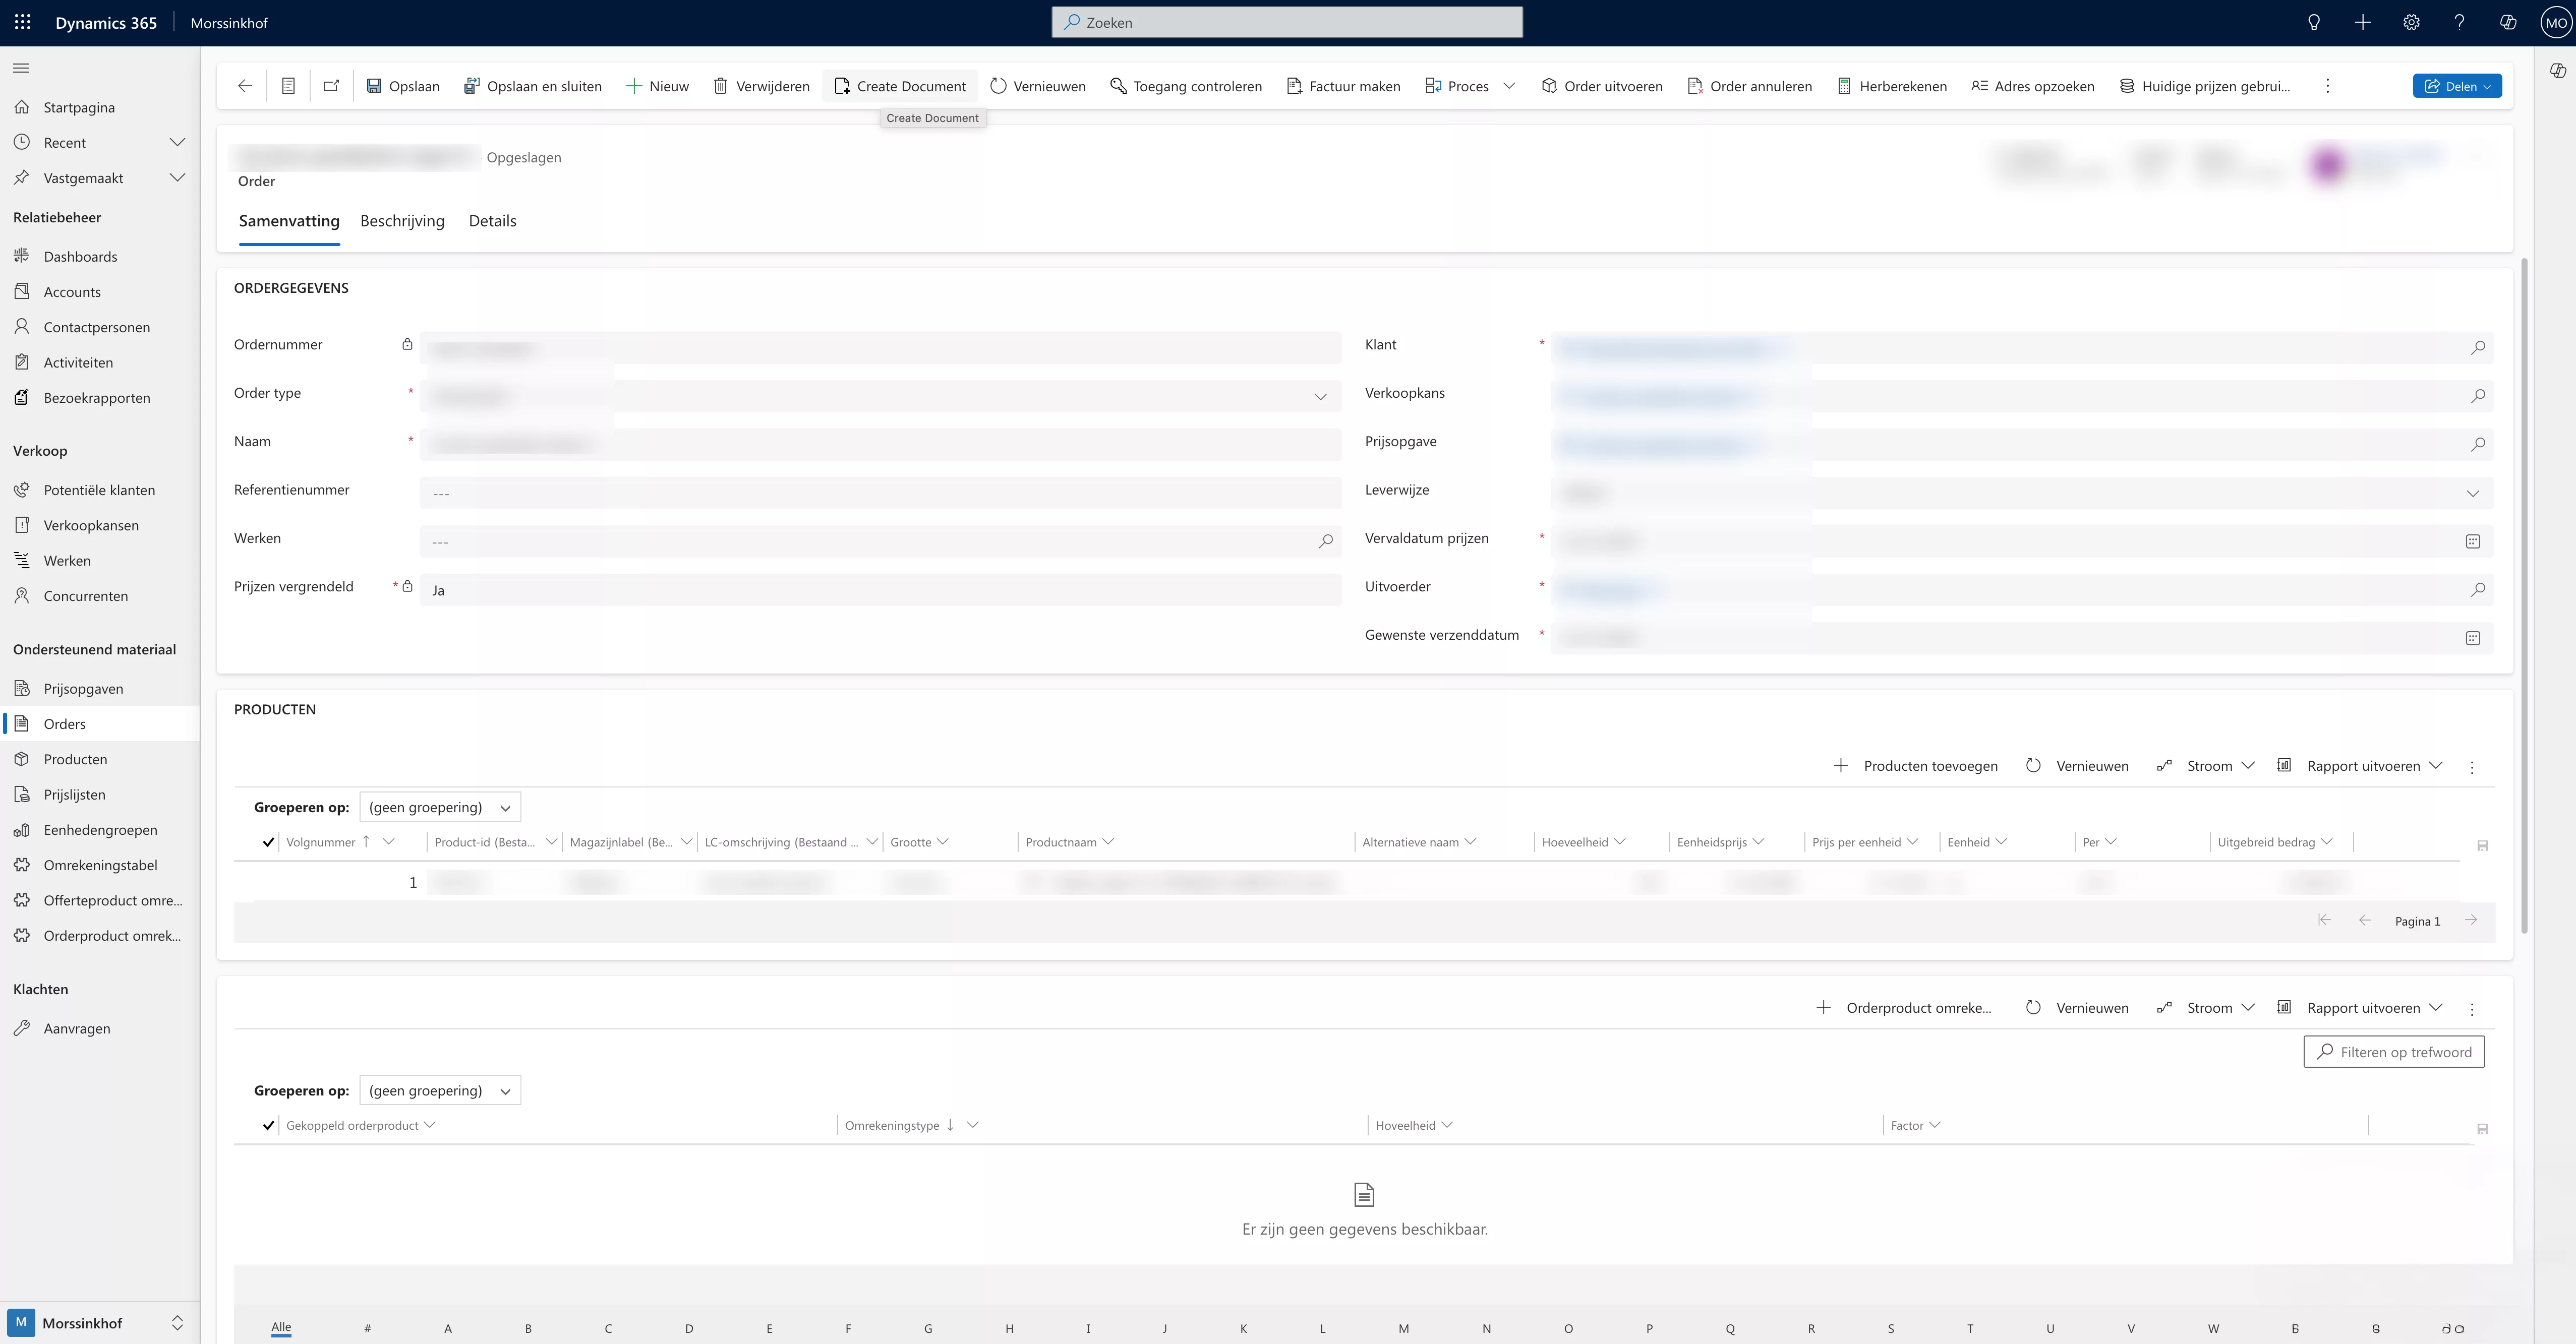Switch to the Beschrijving tab
Viewport: 2576px width, 1344px height.
[x=402, y=221]
